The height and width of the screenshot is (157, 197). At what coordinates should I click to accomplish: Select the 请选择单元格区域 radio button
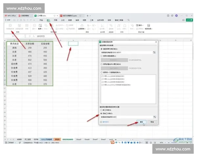[102, 49]
